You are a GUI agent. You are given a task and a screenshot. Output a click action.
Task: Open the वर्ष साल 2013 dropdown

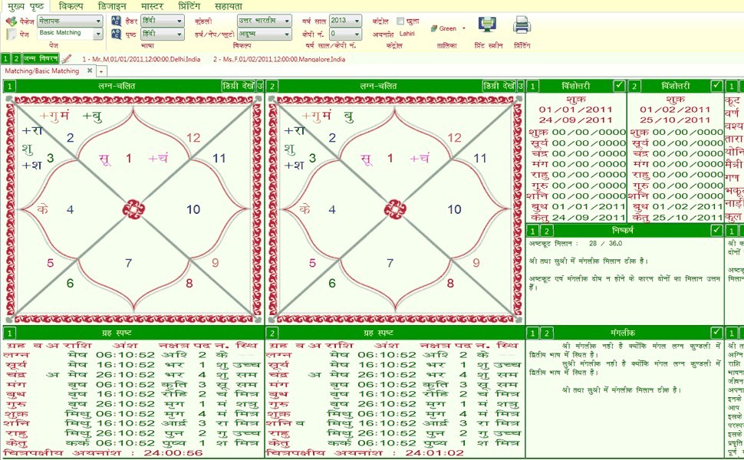(357, 21)
